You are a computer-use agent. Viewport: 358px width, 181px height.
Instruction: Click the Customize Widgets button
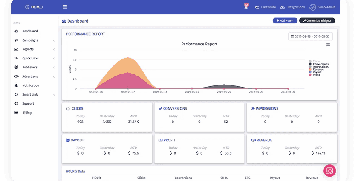[x=317, y=20]
